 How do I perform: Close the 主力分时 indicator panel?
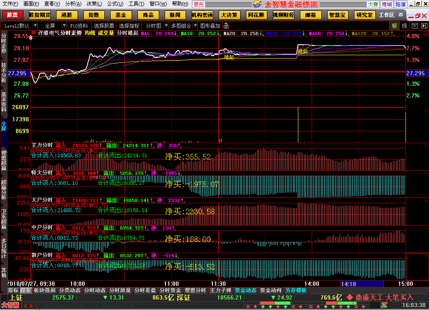point(426,146)
